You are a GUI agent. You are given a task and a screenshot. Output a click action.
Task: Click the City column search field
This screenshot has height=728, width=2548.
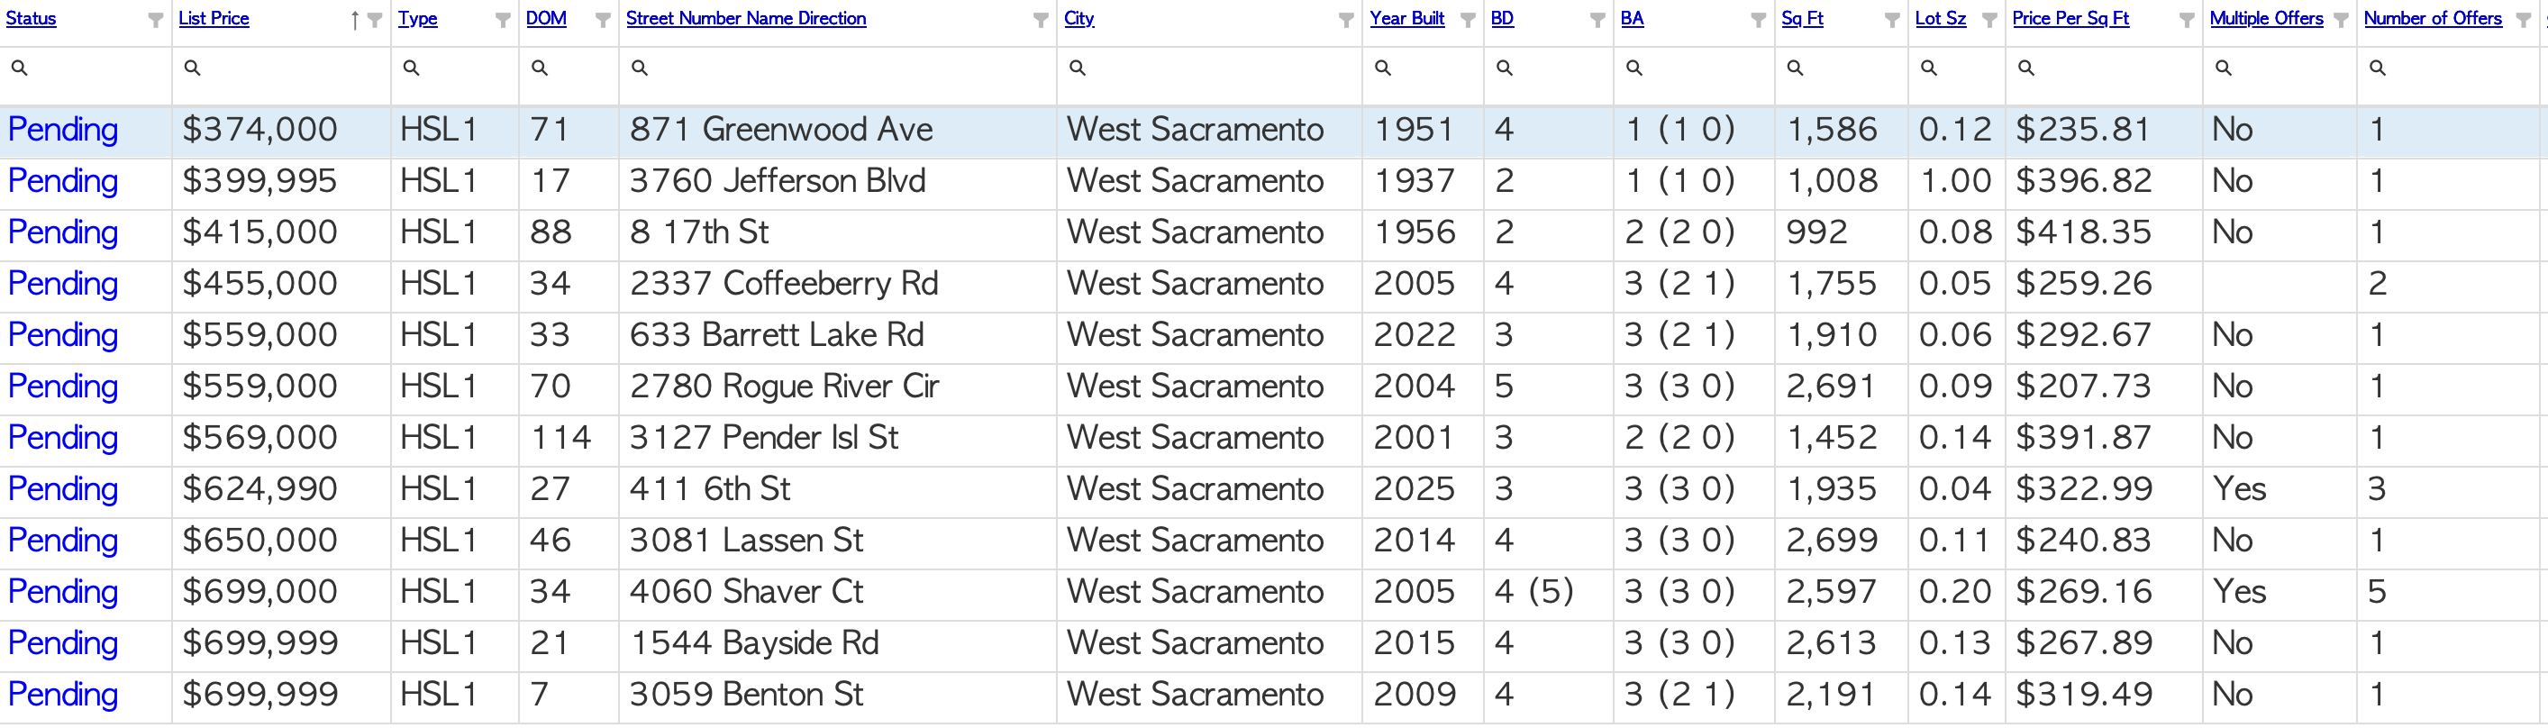1209,68
